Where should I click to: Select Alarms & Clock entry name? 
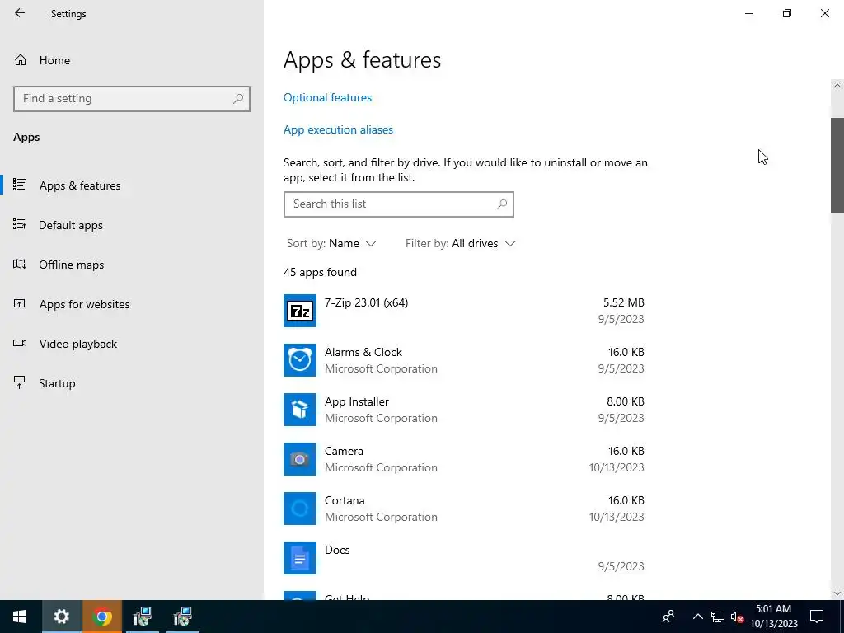pyautogui.click(x=363, y=352)
